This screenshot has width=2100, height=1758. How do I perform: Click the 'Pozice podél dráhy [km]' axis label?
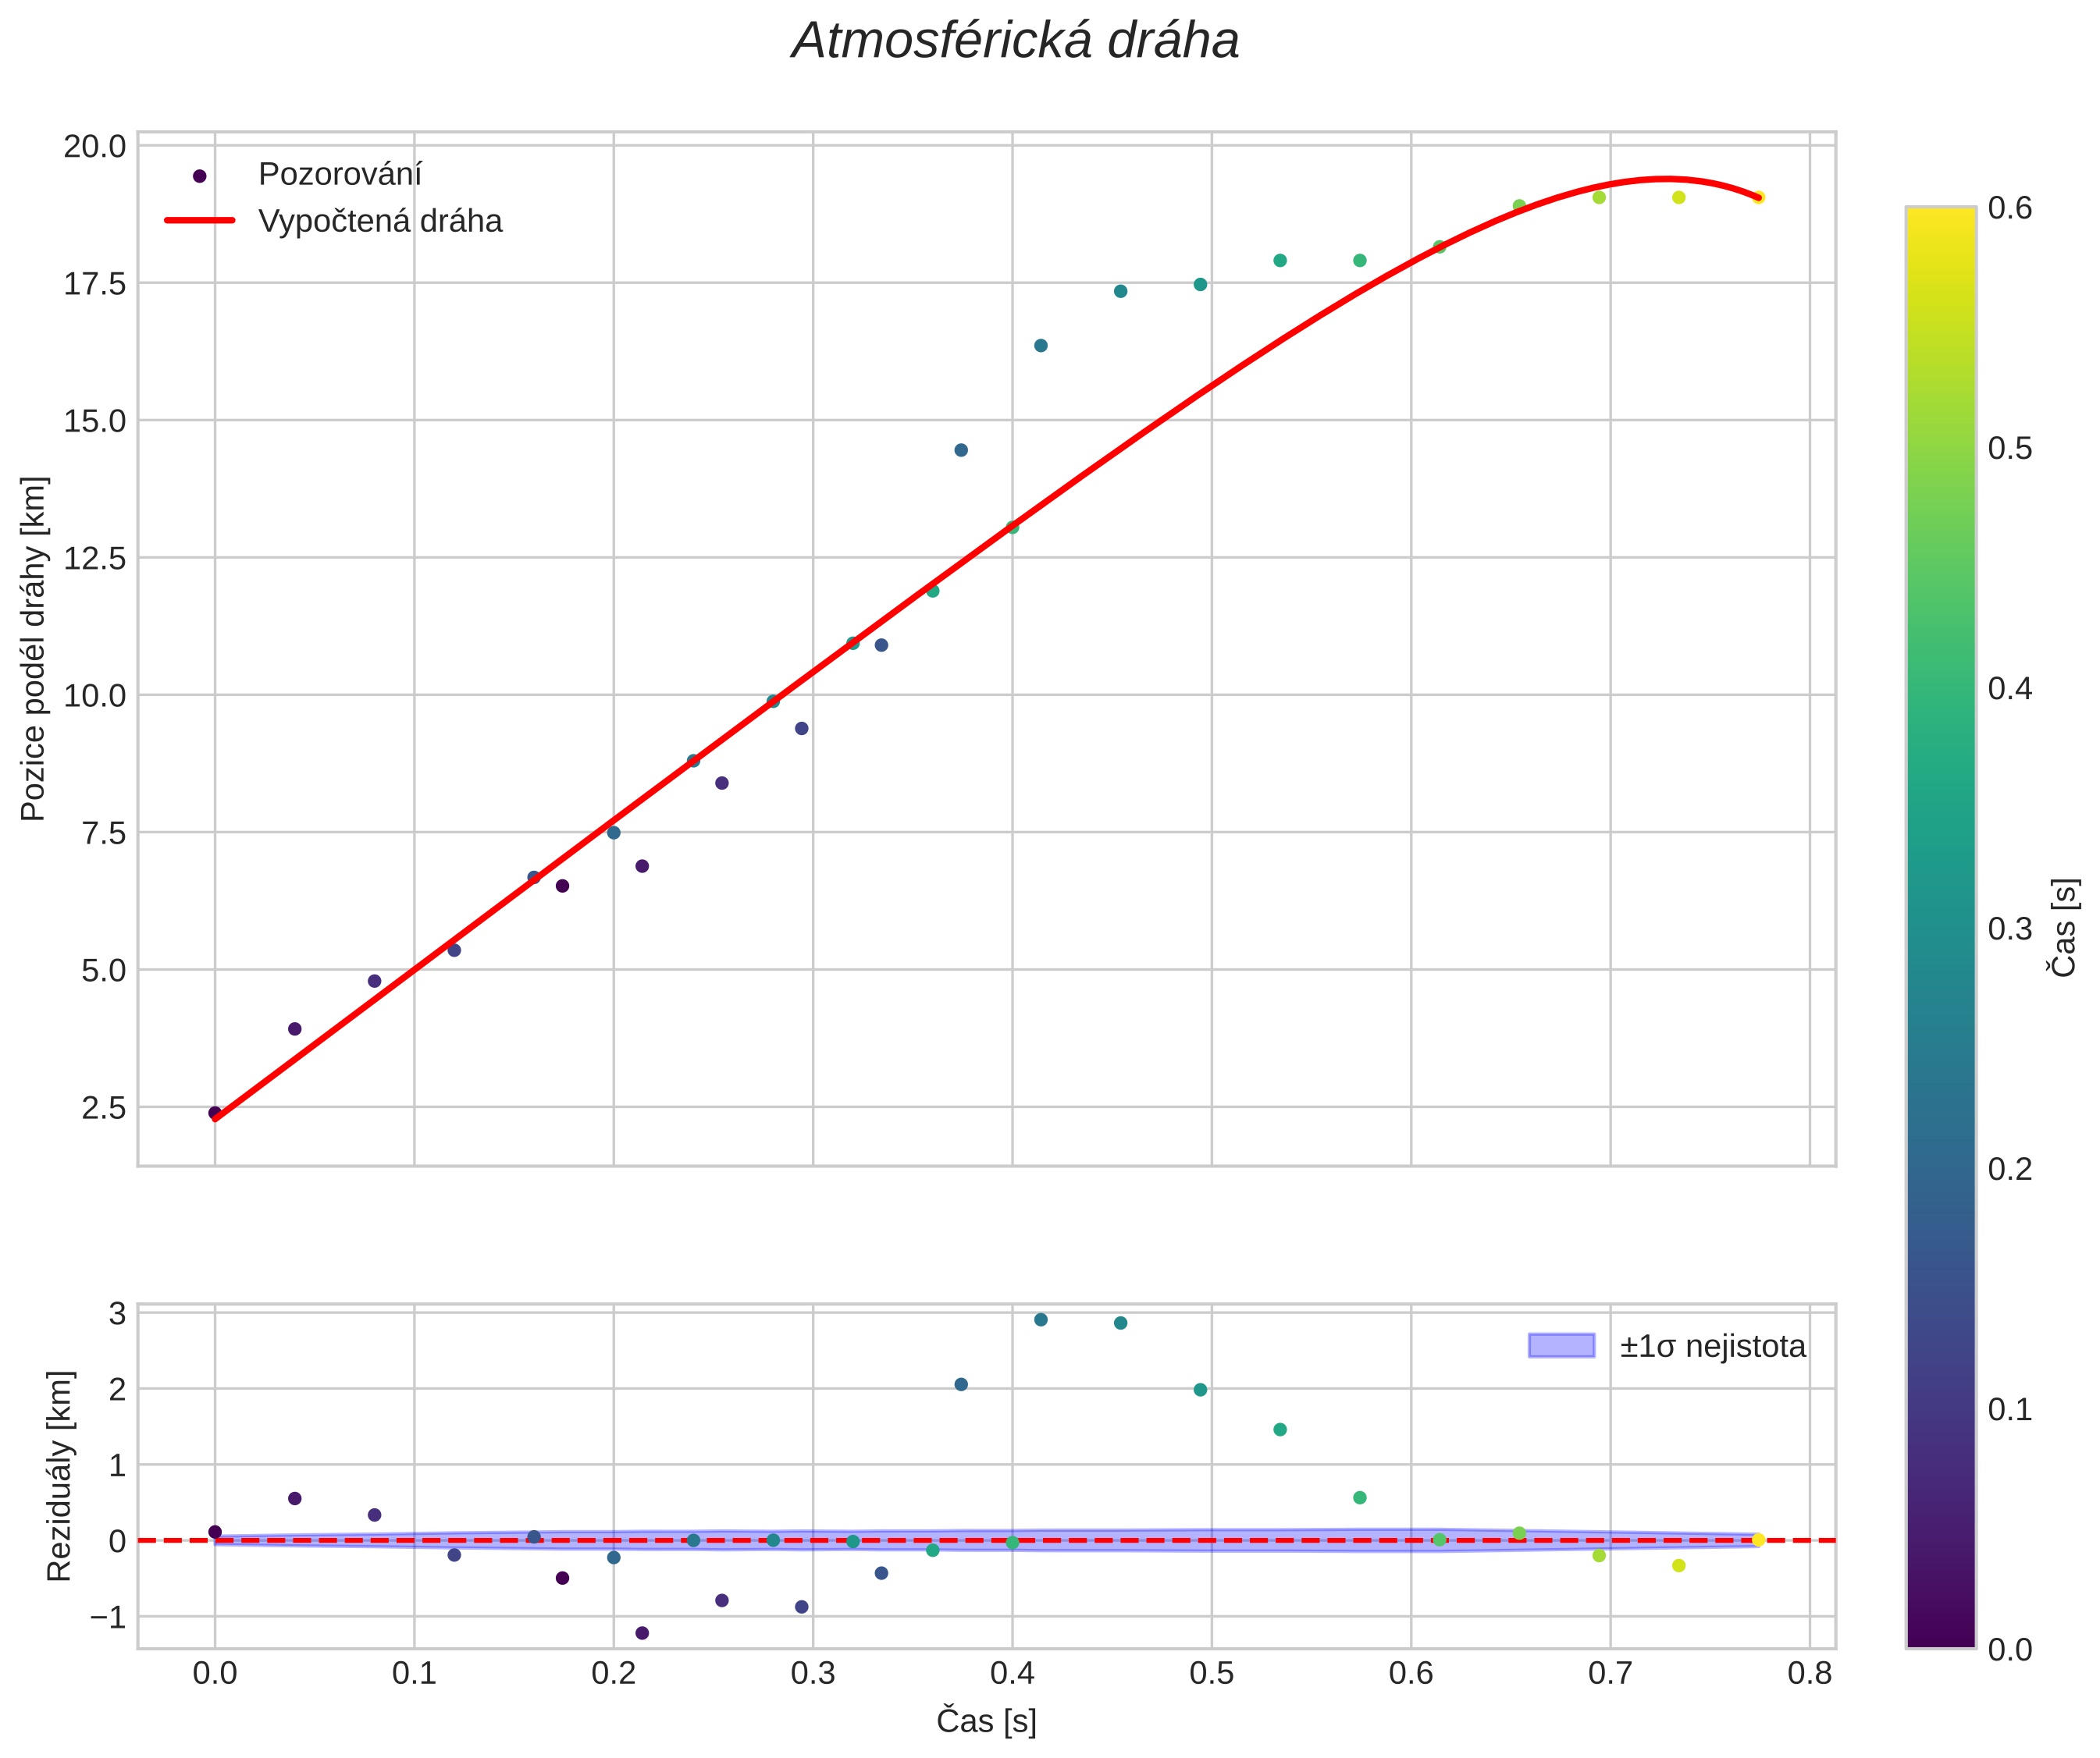point(33,648)
